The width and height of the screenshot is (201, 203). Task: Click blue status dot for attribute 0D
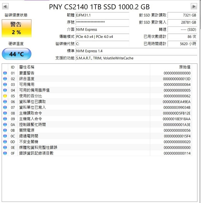pyautogui.click(x=5, y=142)
